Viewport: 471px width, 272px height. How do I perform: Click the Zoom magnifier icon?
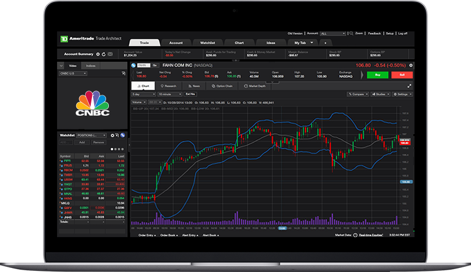[x=351, y=34]
